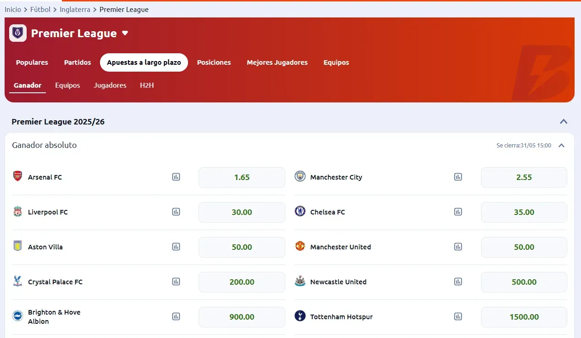Click stats chart icon beside Liverpool FC
The image size is (581, 338).
(x=176, y=212)
